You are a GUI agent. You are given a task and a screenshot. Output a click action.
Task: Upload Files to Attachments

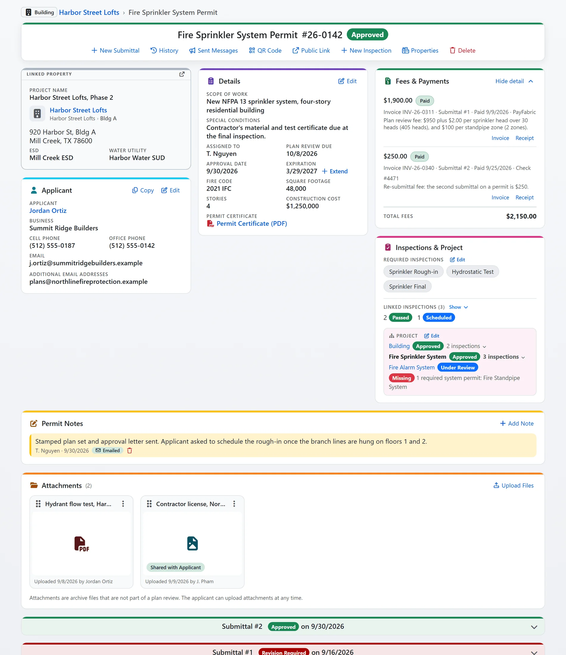tap(514, 485)
